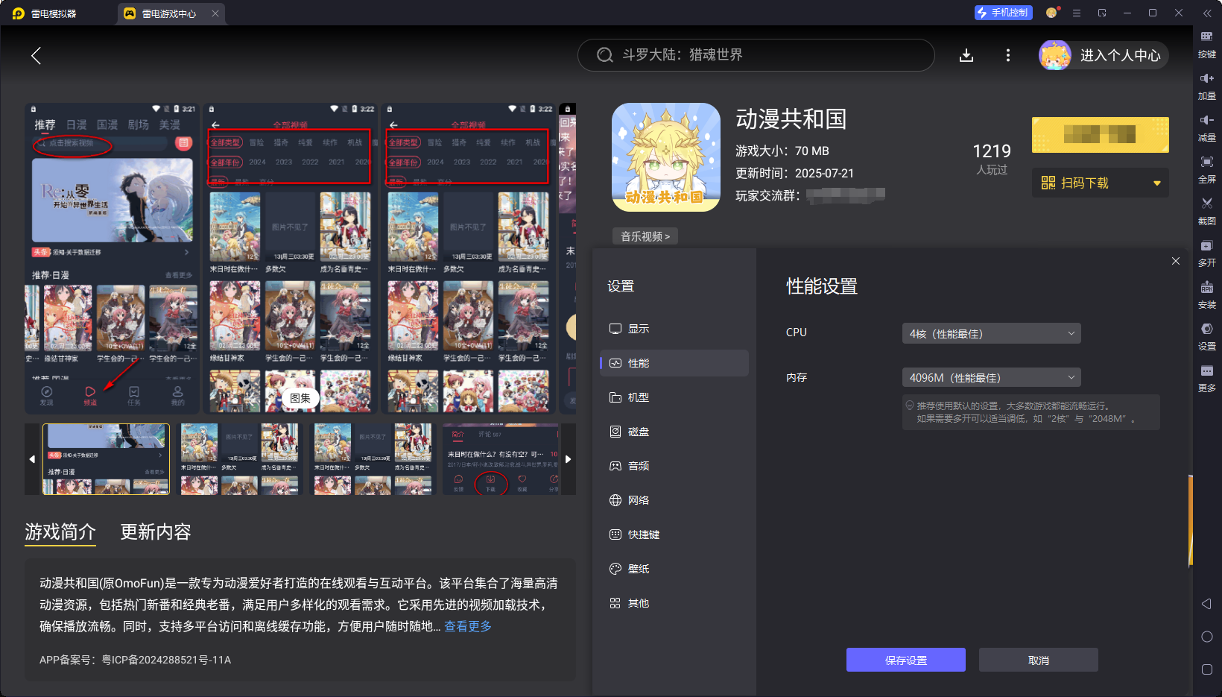1222x697 pixels.
Task: Open the three-dot more options menu
Action: [1008, 55]
